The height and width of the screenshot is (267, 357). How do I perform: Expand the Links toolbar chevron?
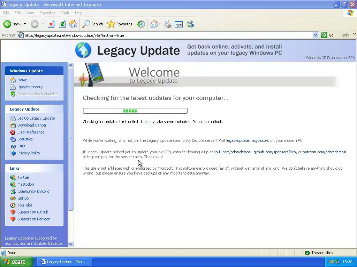click(x=354, y=34)
